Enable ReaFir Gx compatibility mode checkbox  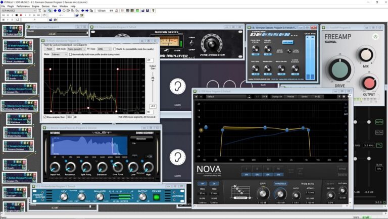tap(114, 49)
